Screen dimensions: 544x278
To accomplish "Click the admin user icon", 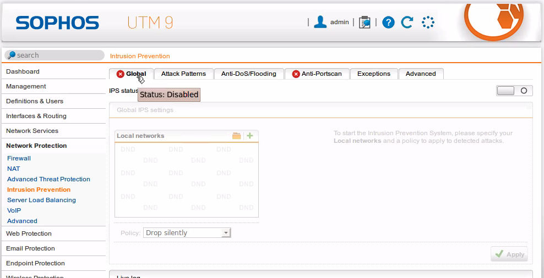I will click(320, 22).
